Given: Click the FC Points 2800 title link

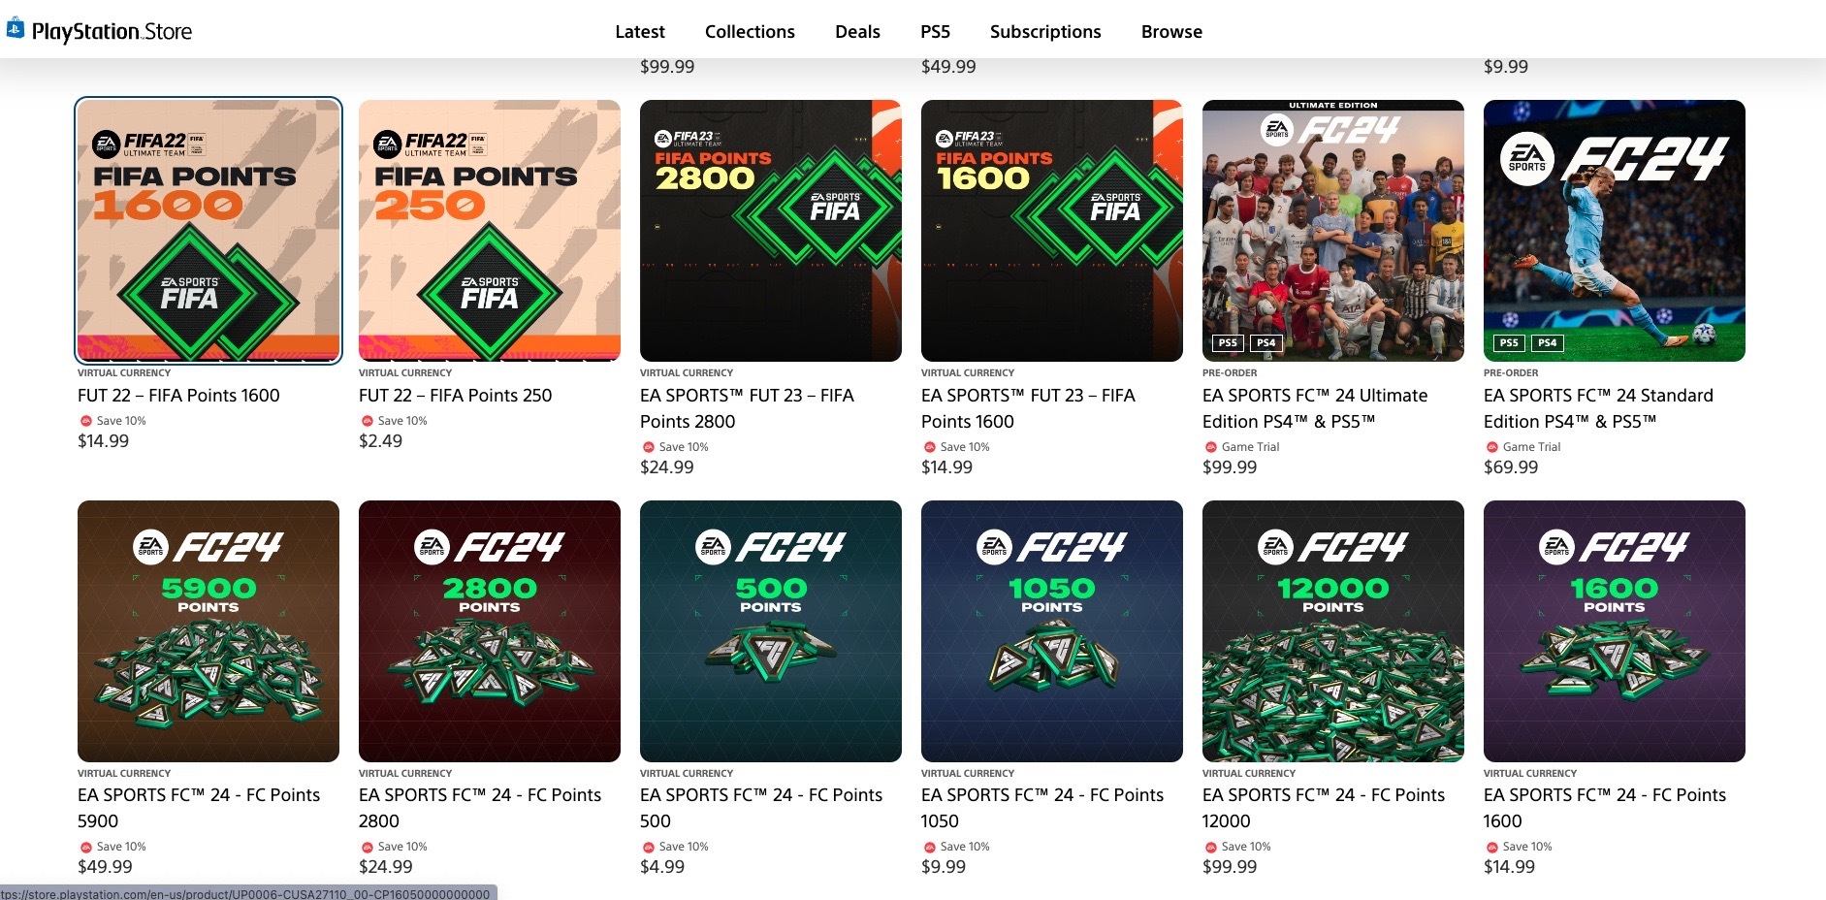Looking at the screenshot, I should 480,808.
